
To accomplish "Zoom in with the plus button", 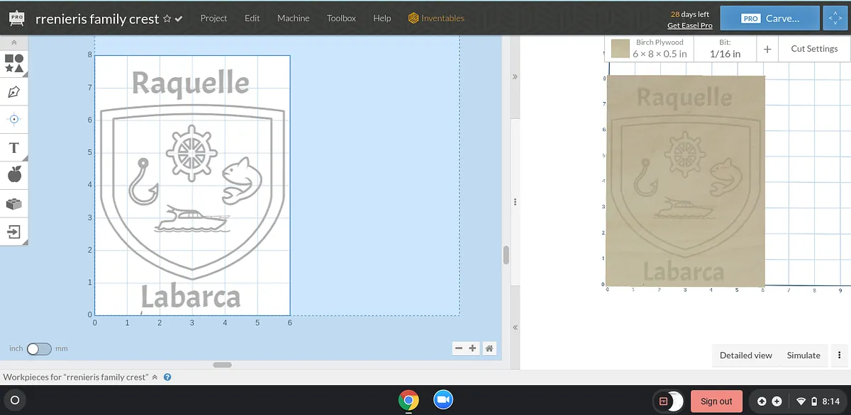I will point(473,348).
